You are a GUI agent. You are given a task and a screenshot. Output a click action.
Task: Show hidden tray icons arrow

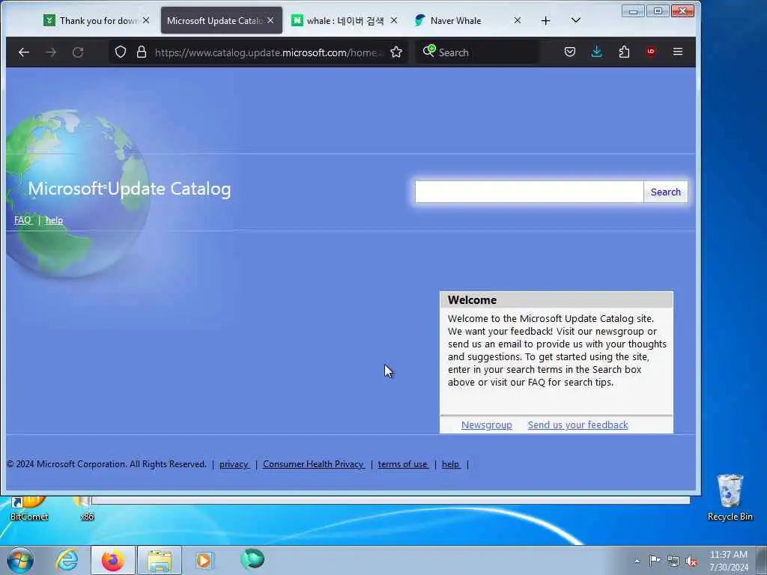(637, 562)
